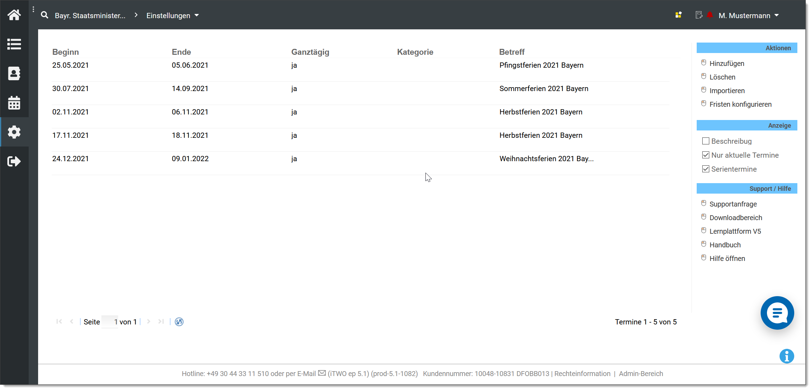Open the chat bubble button
Image resolution: width=811 pixels, height=390 pixels.
(x=777, y=313)
